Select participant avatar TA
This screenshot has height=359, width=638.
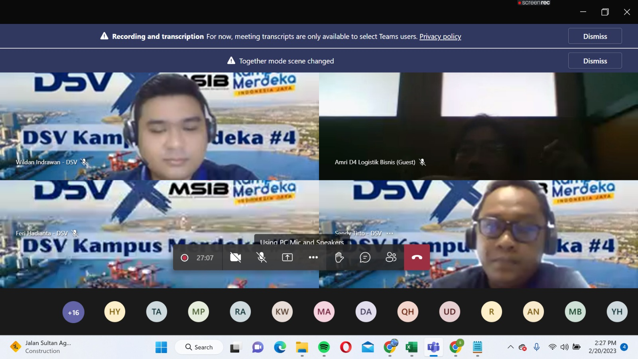tap(157, 312)
